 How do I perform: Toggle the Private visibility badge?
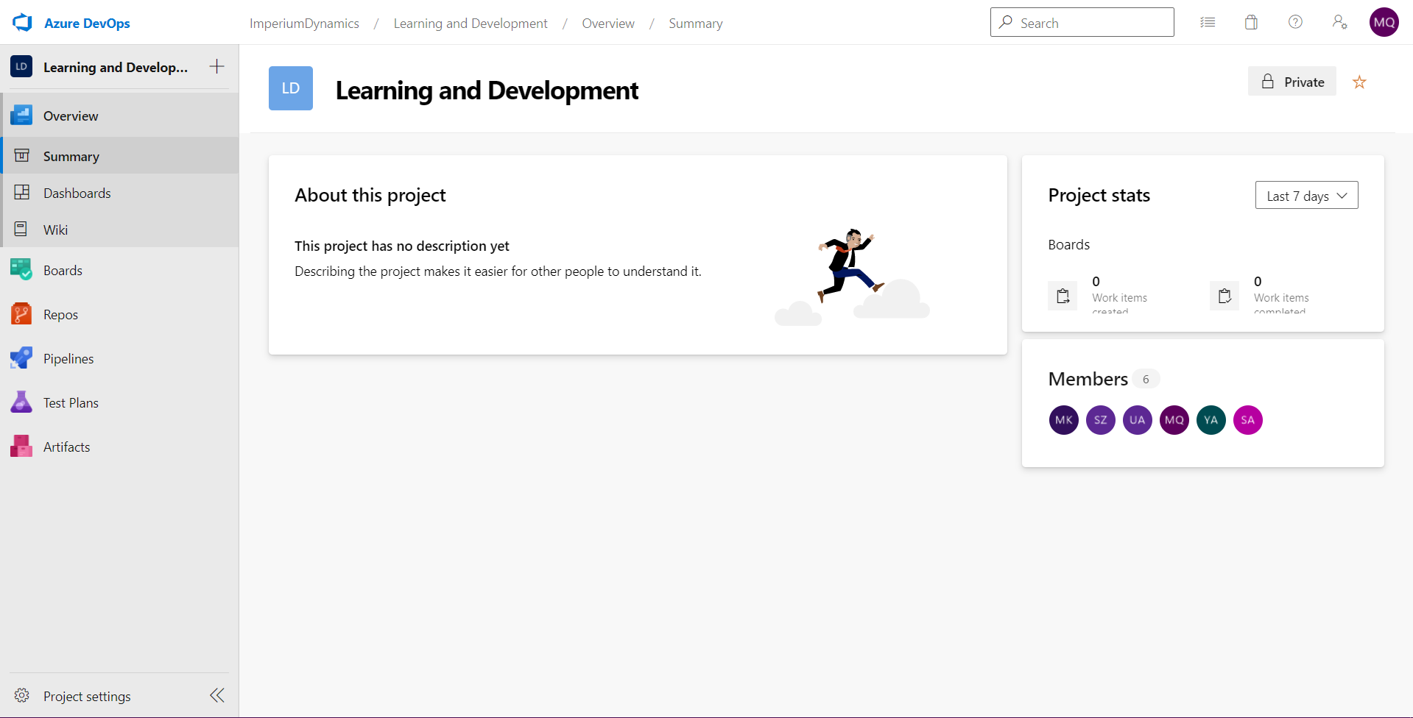coord(1292,81)
